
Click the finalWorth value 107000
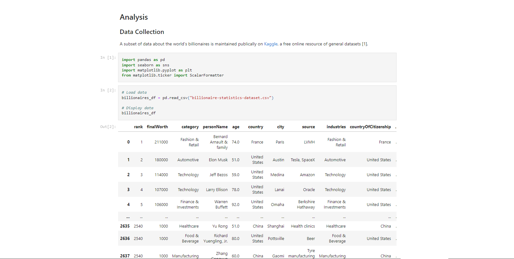[x=161, y=190]
